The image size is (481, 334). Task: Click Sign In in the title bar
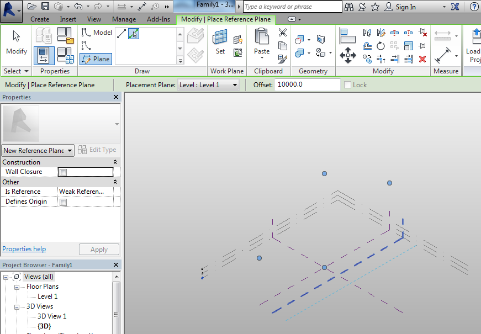pyautogui.click(x=405, y=7)
